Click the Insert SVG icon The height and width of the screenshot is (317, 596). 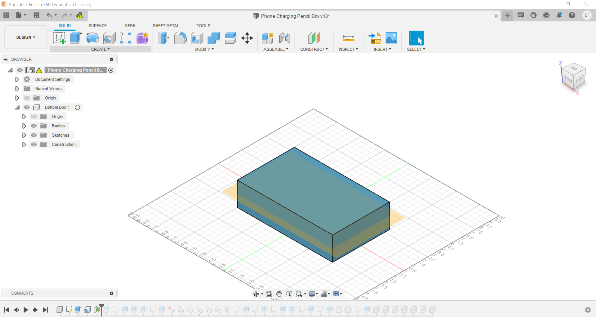pyautogui.click(x=375, y=38)
